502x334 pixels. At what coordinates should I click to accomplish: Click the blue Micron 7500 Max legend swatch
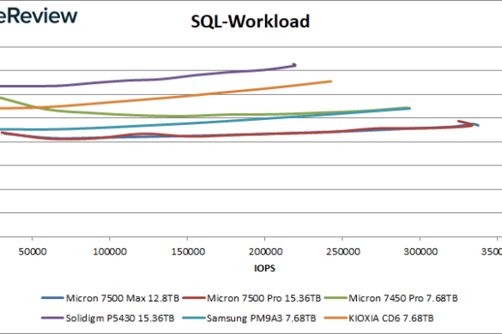52,298
